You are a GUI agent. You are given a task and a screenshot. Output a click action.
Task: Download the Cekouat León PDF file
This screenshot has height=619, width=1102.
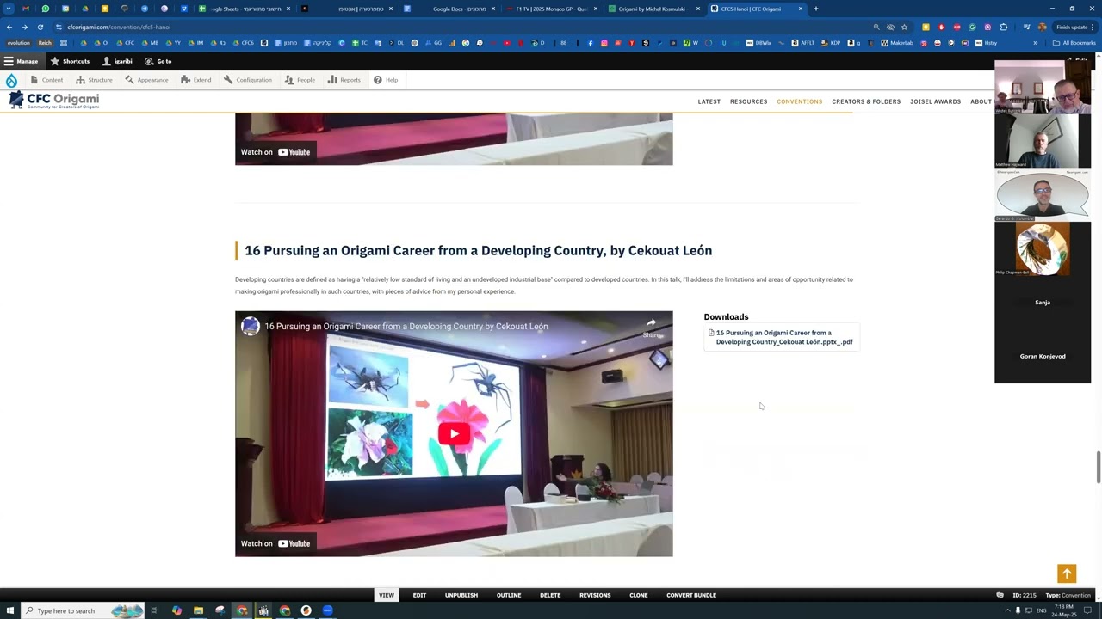(x=783, y=337)
